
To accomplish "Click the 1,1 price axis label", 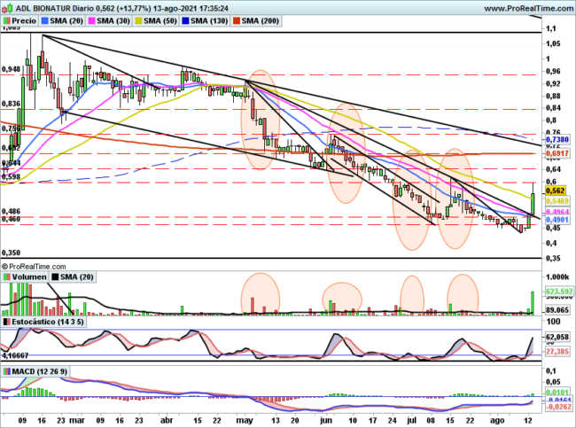I will click(550, 28).
